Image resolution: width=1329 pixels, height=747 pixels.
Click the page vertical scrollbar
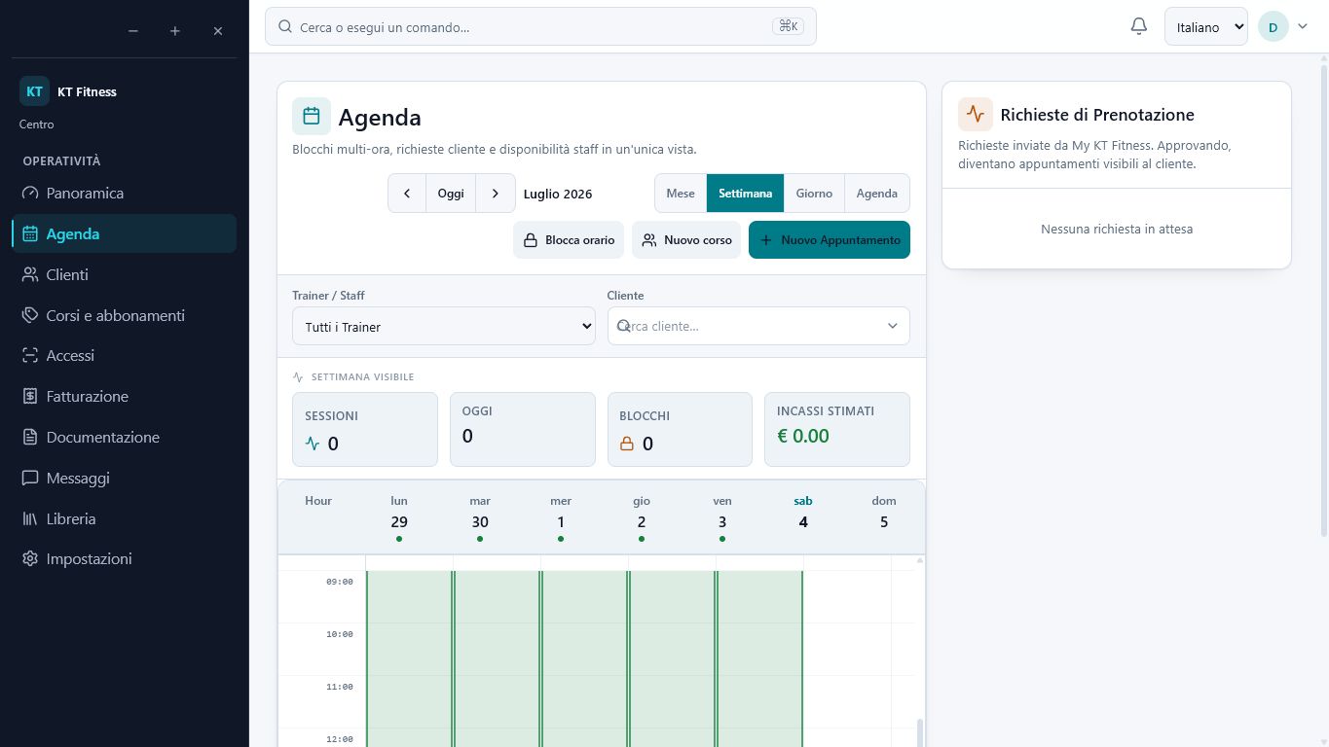click(x=1323, y=299)
